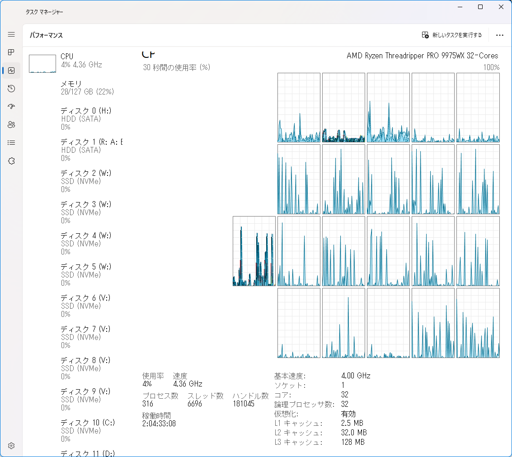This screenshot has height=457, width=512.
Task: Select ディスク 8 (V:) item
Action: [75, 368]
